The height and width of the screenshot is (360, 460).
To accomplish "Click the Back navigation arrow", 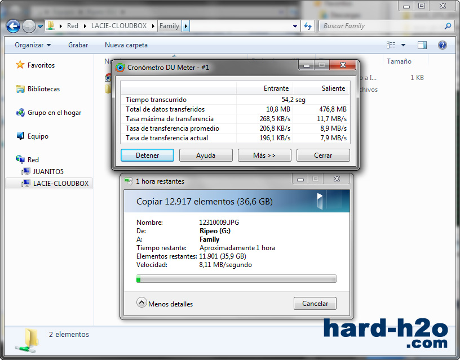I will 14,26.
